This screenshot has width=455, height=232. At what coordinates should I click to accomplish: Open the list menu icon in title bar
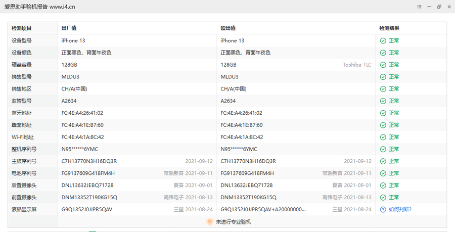[x=419, y=7]
